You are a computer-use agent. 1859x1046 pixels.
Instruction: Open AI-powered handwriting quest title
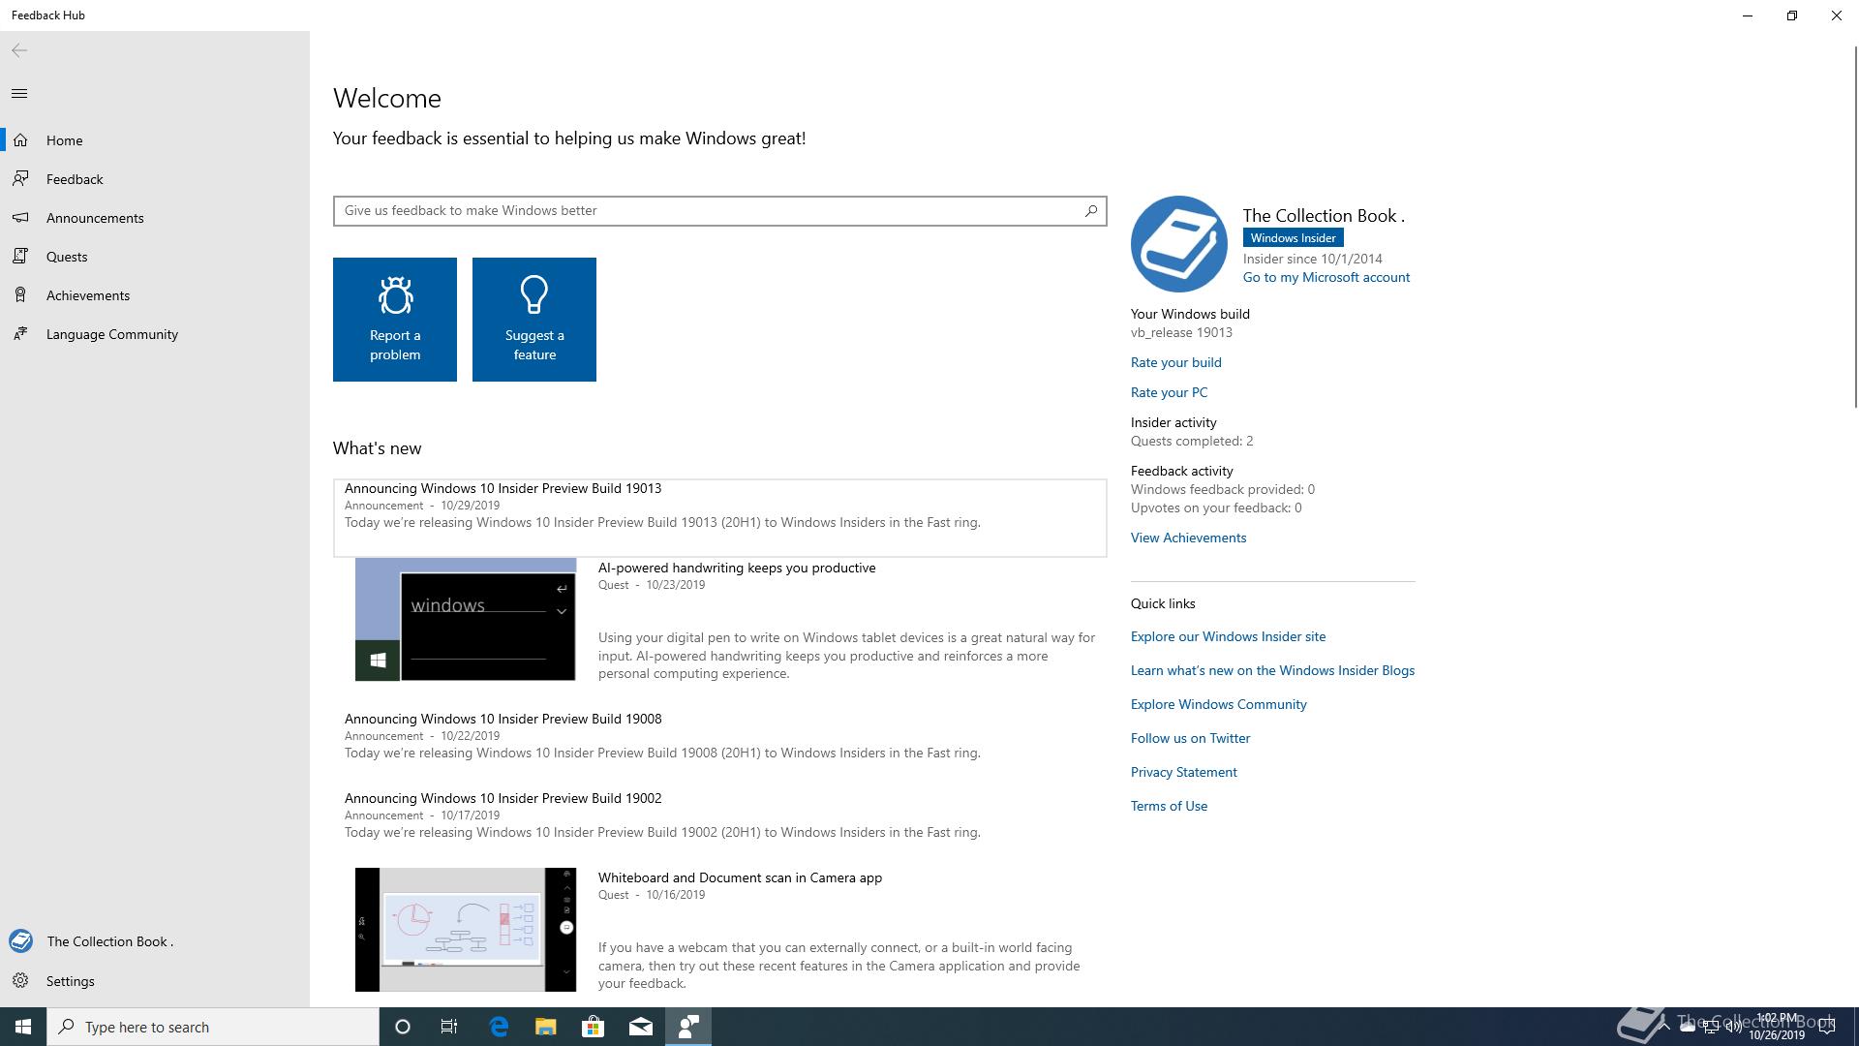point(736,568)
